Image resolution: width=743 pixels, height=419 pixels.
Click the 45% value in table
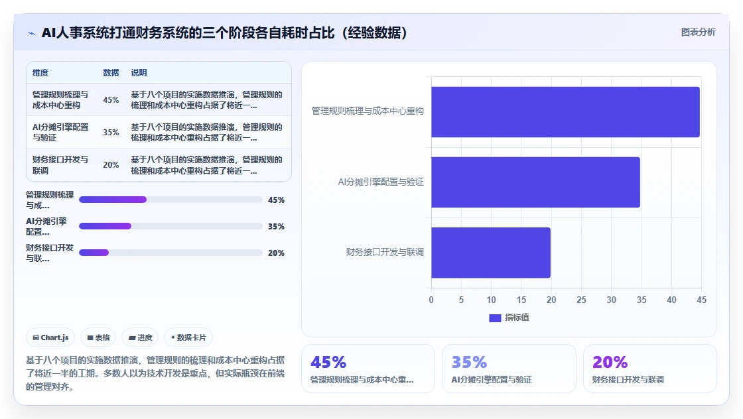(111, 100)
